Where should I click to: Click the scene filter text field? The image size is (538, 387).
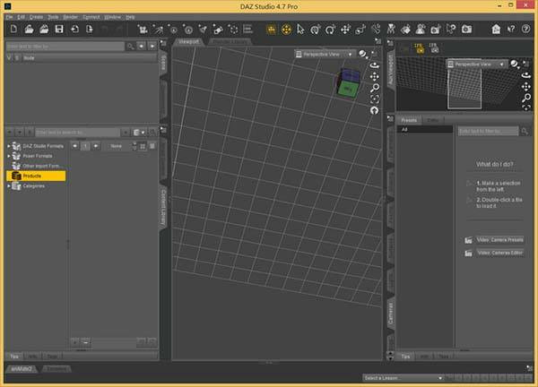tap(64, 45)
